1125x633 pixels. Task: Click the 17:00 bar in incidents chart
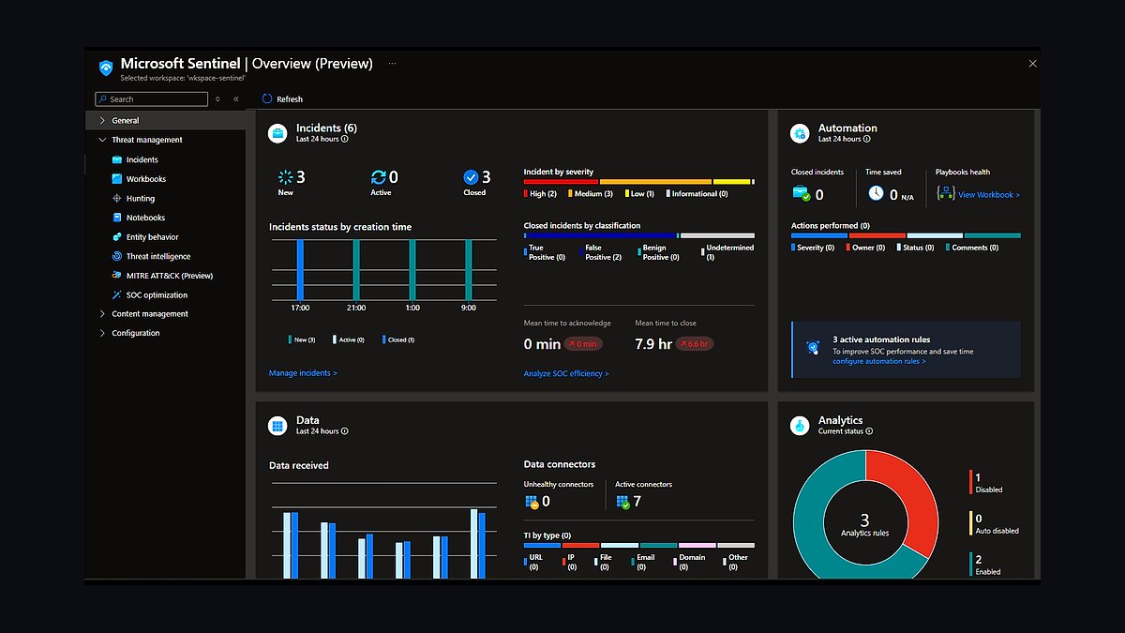(300, 269)
